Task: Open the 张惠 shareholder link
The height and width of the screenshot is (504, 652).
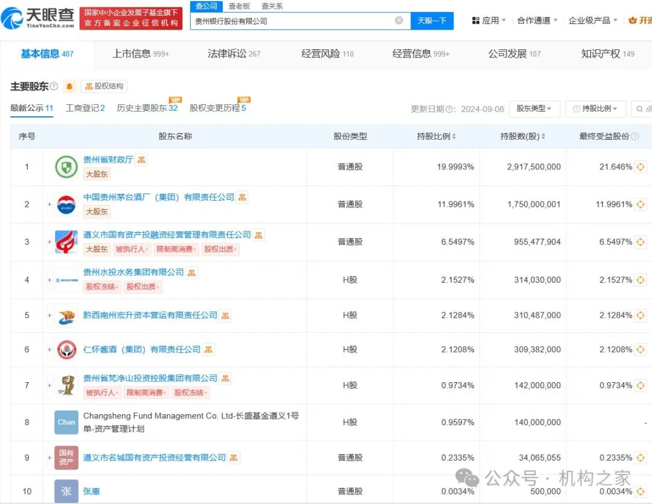Action: point(92,491)
